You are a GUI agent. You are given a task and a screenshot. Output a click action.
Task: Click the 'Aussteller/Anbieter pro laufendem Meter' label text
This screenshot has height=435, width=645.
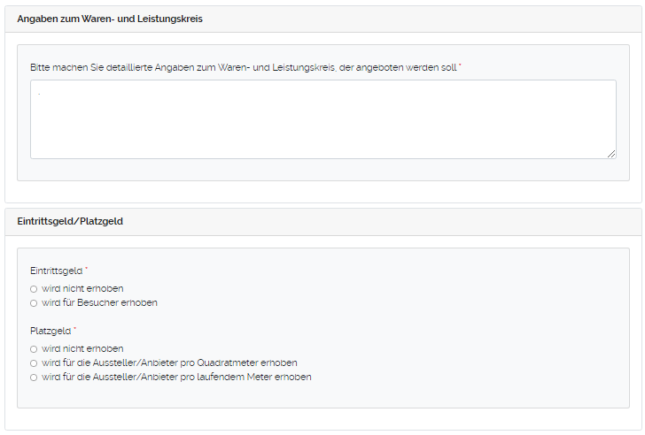coord(176,378)
